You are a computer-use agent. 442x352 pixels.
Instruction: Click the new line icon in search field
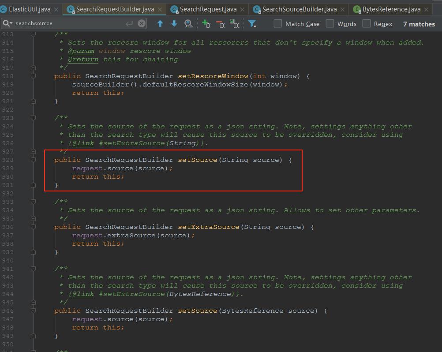129,24
